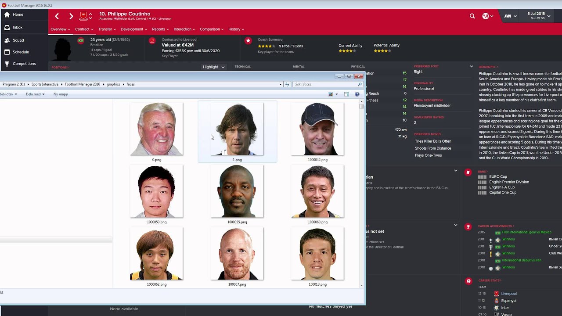This screenshot has height=316, width=562.
Task: Click 'Ny mapp' to create new folder
Action: [x=61, y=94]
